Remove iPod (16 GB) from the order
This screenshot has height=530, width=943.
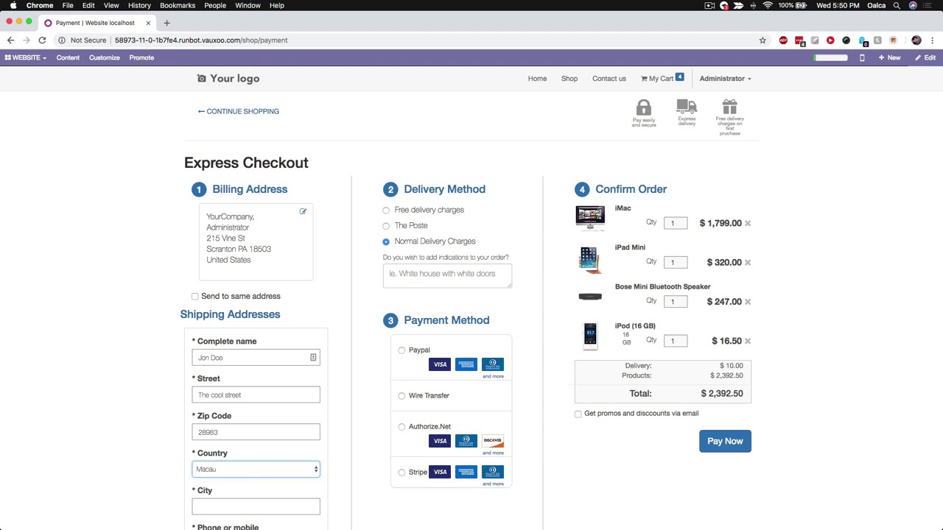[748, 341]
